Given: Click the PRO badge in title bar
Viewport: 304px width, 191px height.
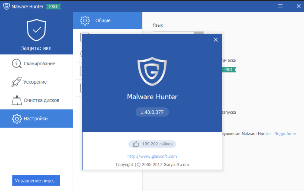Looking at the screenshot, I should click(x=53, y=7).
